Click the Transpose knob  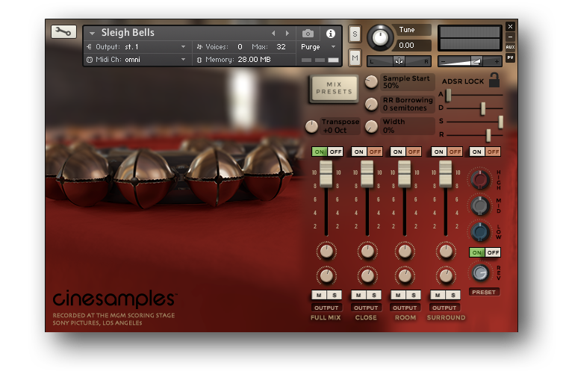[311, 126]
